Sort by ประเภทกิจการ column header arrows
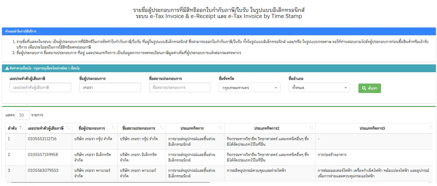This screenshot has height=186, width=437. point(220,128)
